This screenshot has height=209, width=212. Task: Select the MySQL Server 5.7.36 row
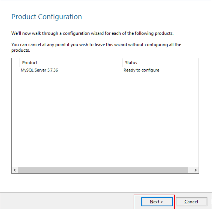(x=39, y=70)
